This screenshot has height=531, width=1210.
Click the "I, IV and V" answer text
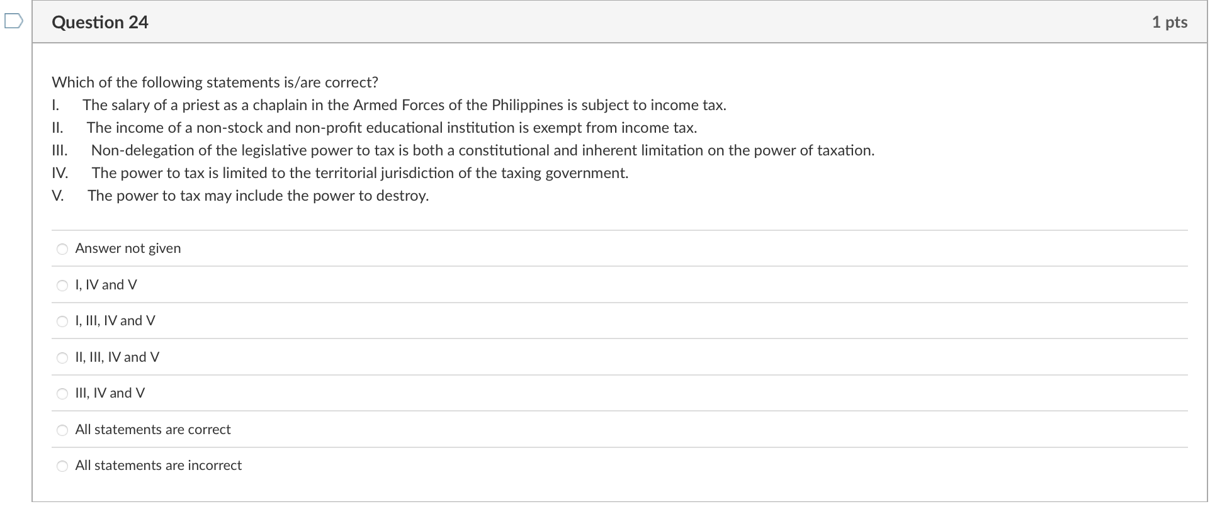(x=105, y=285)
